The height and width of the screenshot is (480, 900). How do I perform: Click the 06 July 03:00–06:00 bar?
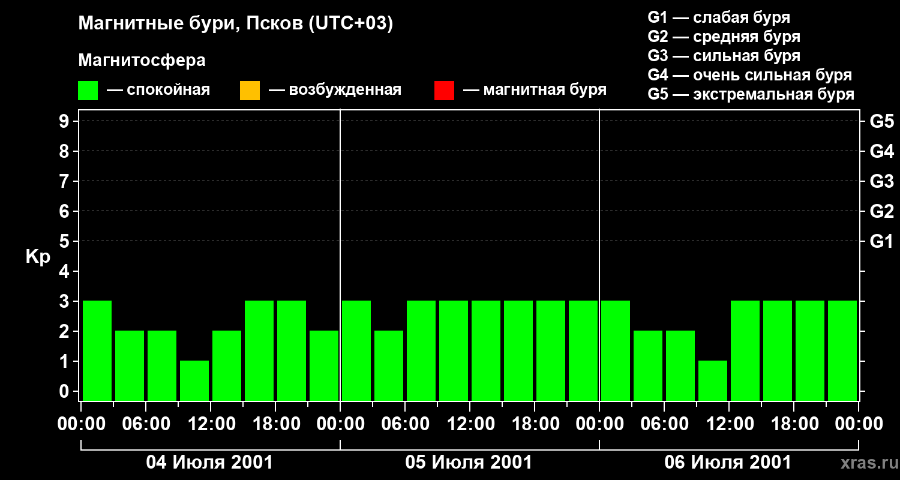648,365
